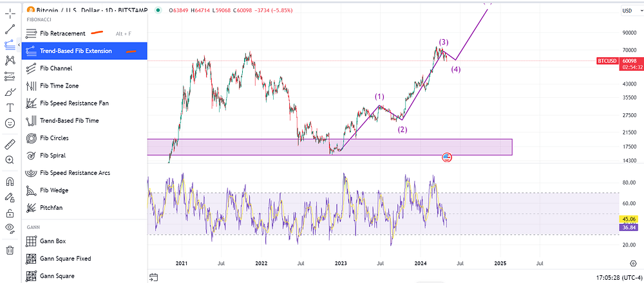Click the 2023 label on time axis

[341, 263]
